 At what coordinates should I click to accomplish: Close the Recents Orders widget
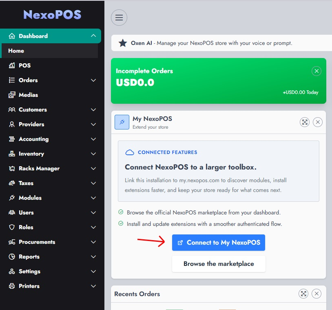coord(317,294)
